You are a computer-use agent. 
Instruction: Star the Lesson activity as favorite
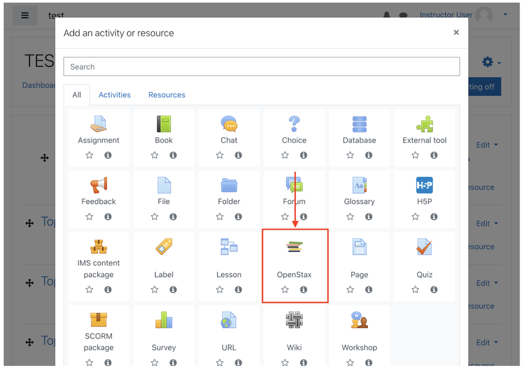pos(220,289)
